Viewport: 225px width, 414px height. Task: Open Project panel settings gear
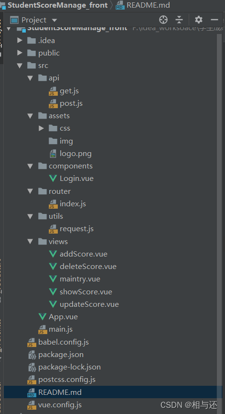pyautogui.click(x=199, y=20)
